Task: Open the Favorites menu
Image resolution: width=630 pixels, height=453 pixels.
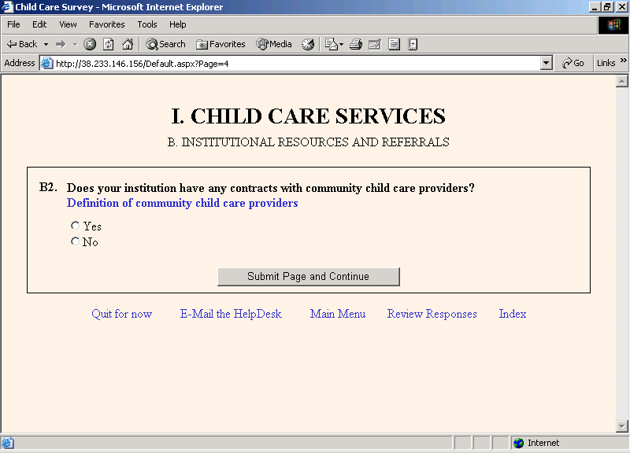Action: pyautogui.click(x=107, y=24)
